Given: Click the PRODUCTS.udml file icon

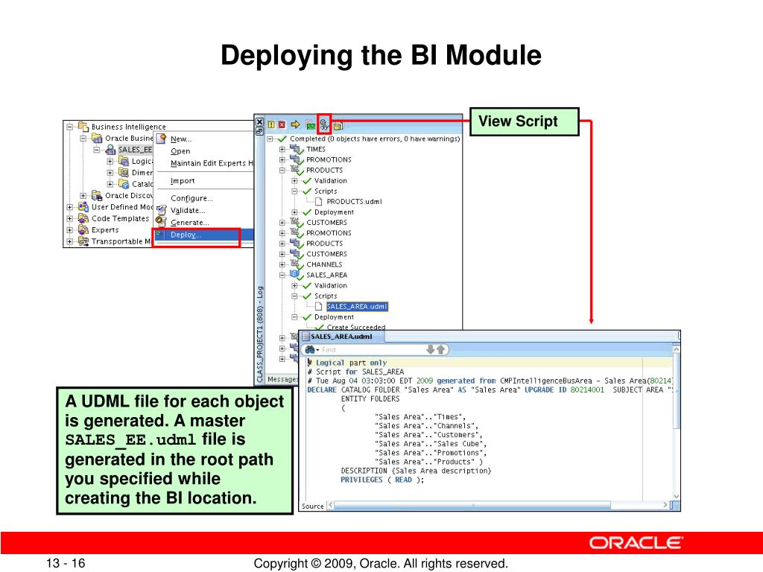Looking at the screenshot, I should click(x=318, y=201).
